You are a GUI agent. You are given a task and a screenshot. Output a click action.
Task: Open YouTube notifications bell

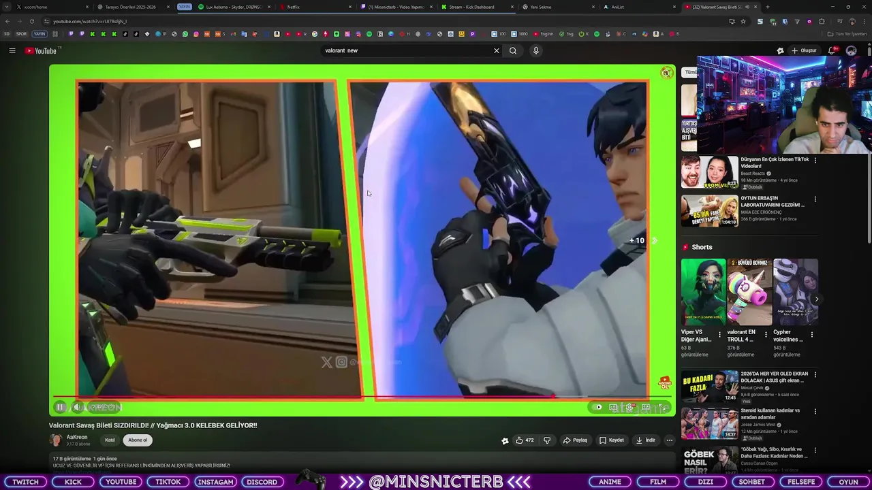(832, 50)
